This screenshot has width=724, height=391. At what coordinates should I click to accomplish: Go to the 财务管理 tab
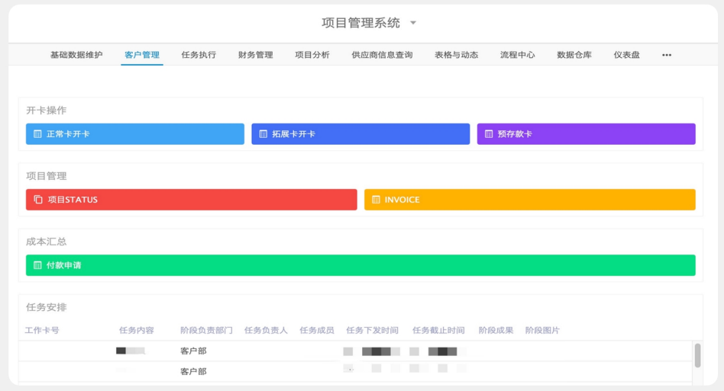coord(255,55)
